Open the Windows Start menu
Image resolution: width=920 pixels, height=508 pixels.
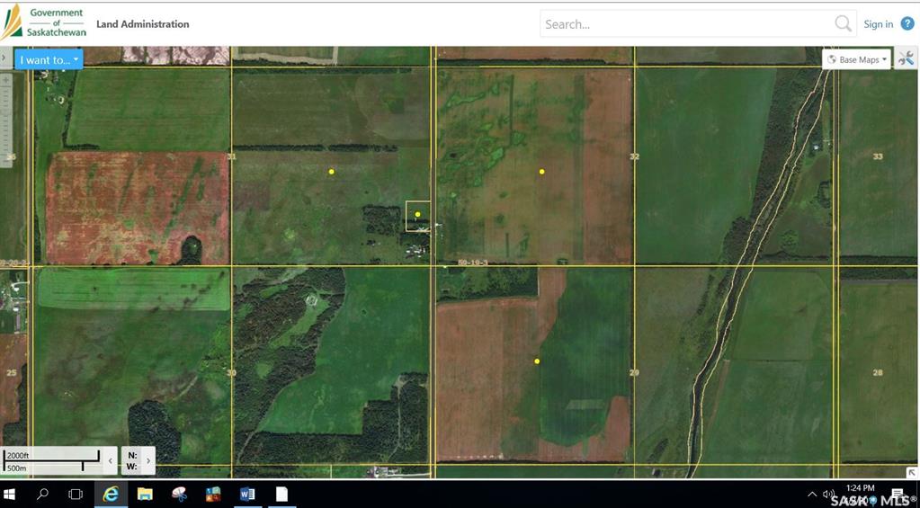click(9, 494)
